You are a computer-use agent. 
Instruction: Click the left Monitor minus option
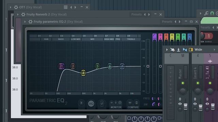[111, 103]
